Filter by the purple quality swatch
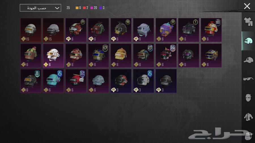The width and height of the screenshot is (255, 143). tap(101, 8)
